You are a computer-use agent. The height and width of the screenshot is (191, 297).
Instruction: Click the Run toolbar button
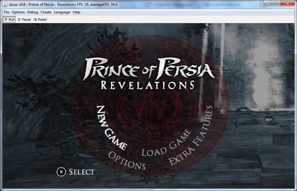point(9,19)
